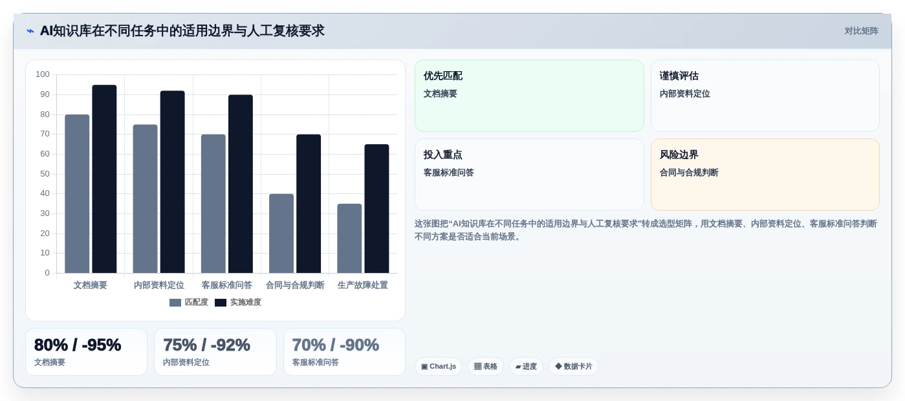Click the 文档摘要 匹配度 bar
This screenshot has height=401, width=905.
(x=77, y=194)
